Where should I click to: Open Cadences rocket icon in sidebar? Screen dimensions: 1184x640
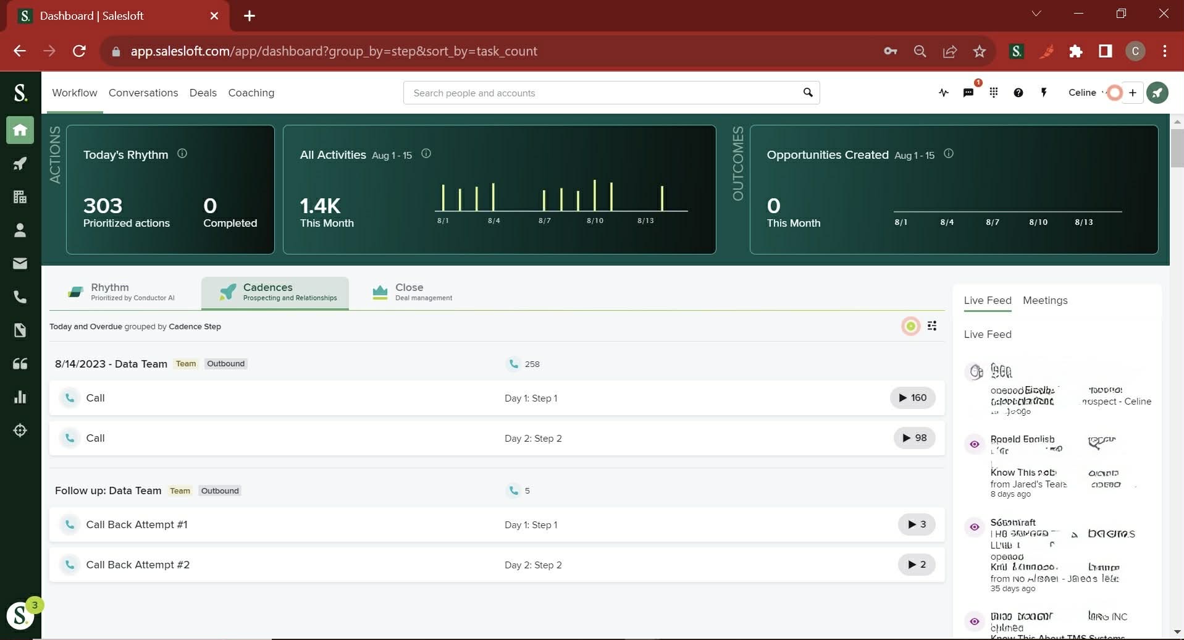[20, 164]
